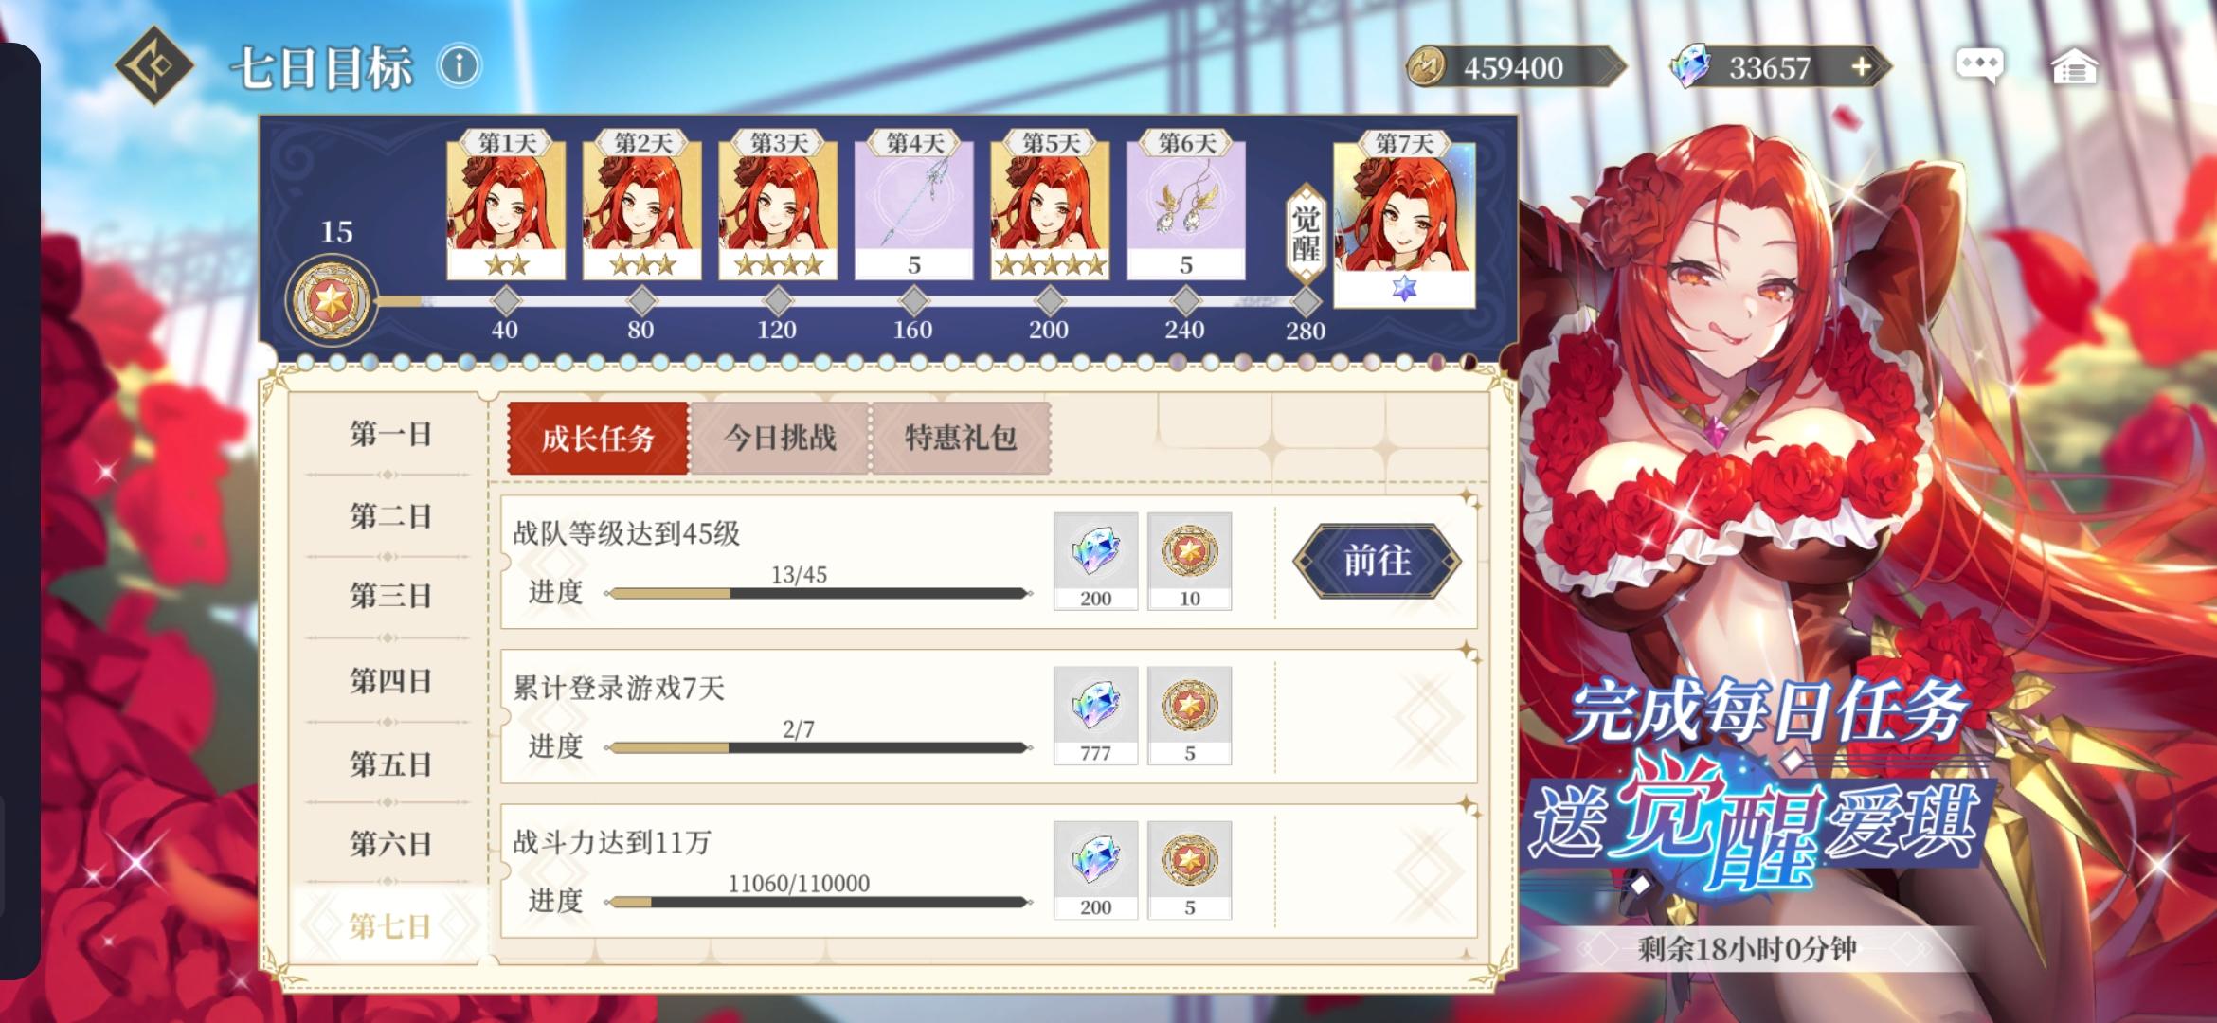Tap the 第4天 spear weapon reward
The height and width of the screenshot is (1023, 2217).
coord(913,206)
